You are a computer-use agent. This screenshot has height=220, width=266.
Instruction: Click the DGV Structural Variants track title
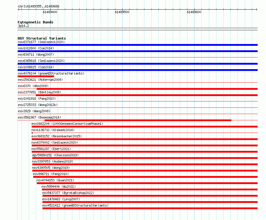(42, 38)
